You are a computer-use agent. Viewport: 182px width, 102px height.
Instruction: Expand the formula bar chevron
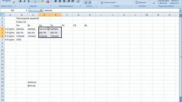(181, 10)
